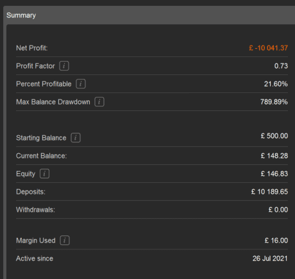
Task: Select Deposits value £ 10 189.65
Action: click(269, 192)
